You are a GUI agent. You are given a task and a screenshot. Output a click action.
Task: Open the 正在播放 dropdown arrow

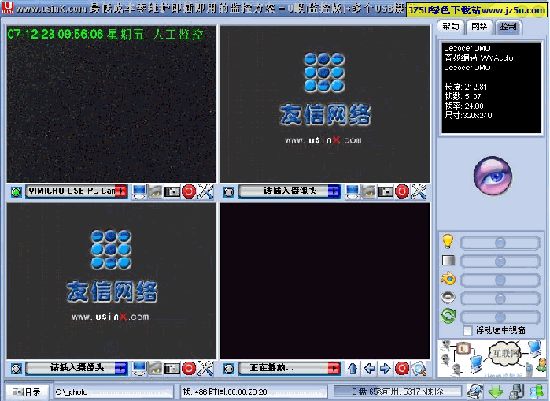[334, 368]
